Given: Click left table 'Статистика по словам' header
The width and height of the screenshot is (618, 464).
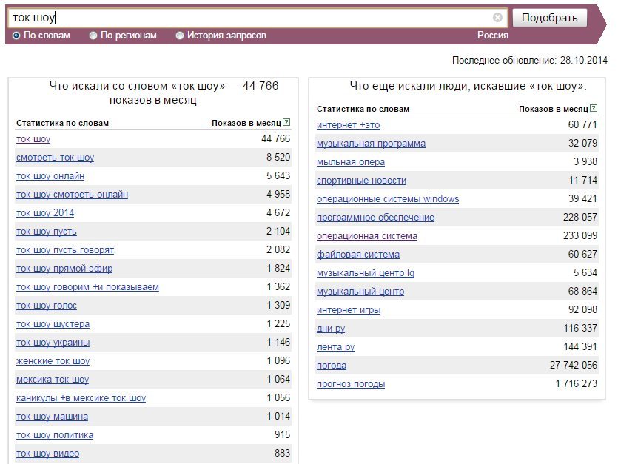Looking at the screenshot, I should (62, 124).
